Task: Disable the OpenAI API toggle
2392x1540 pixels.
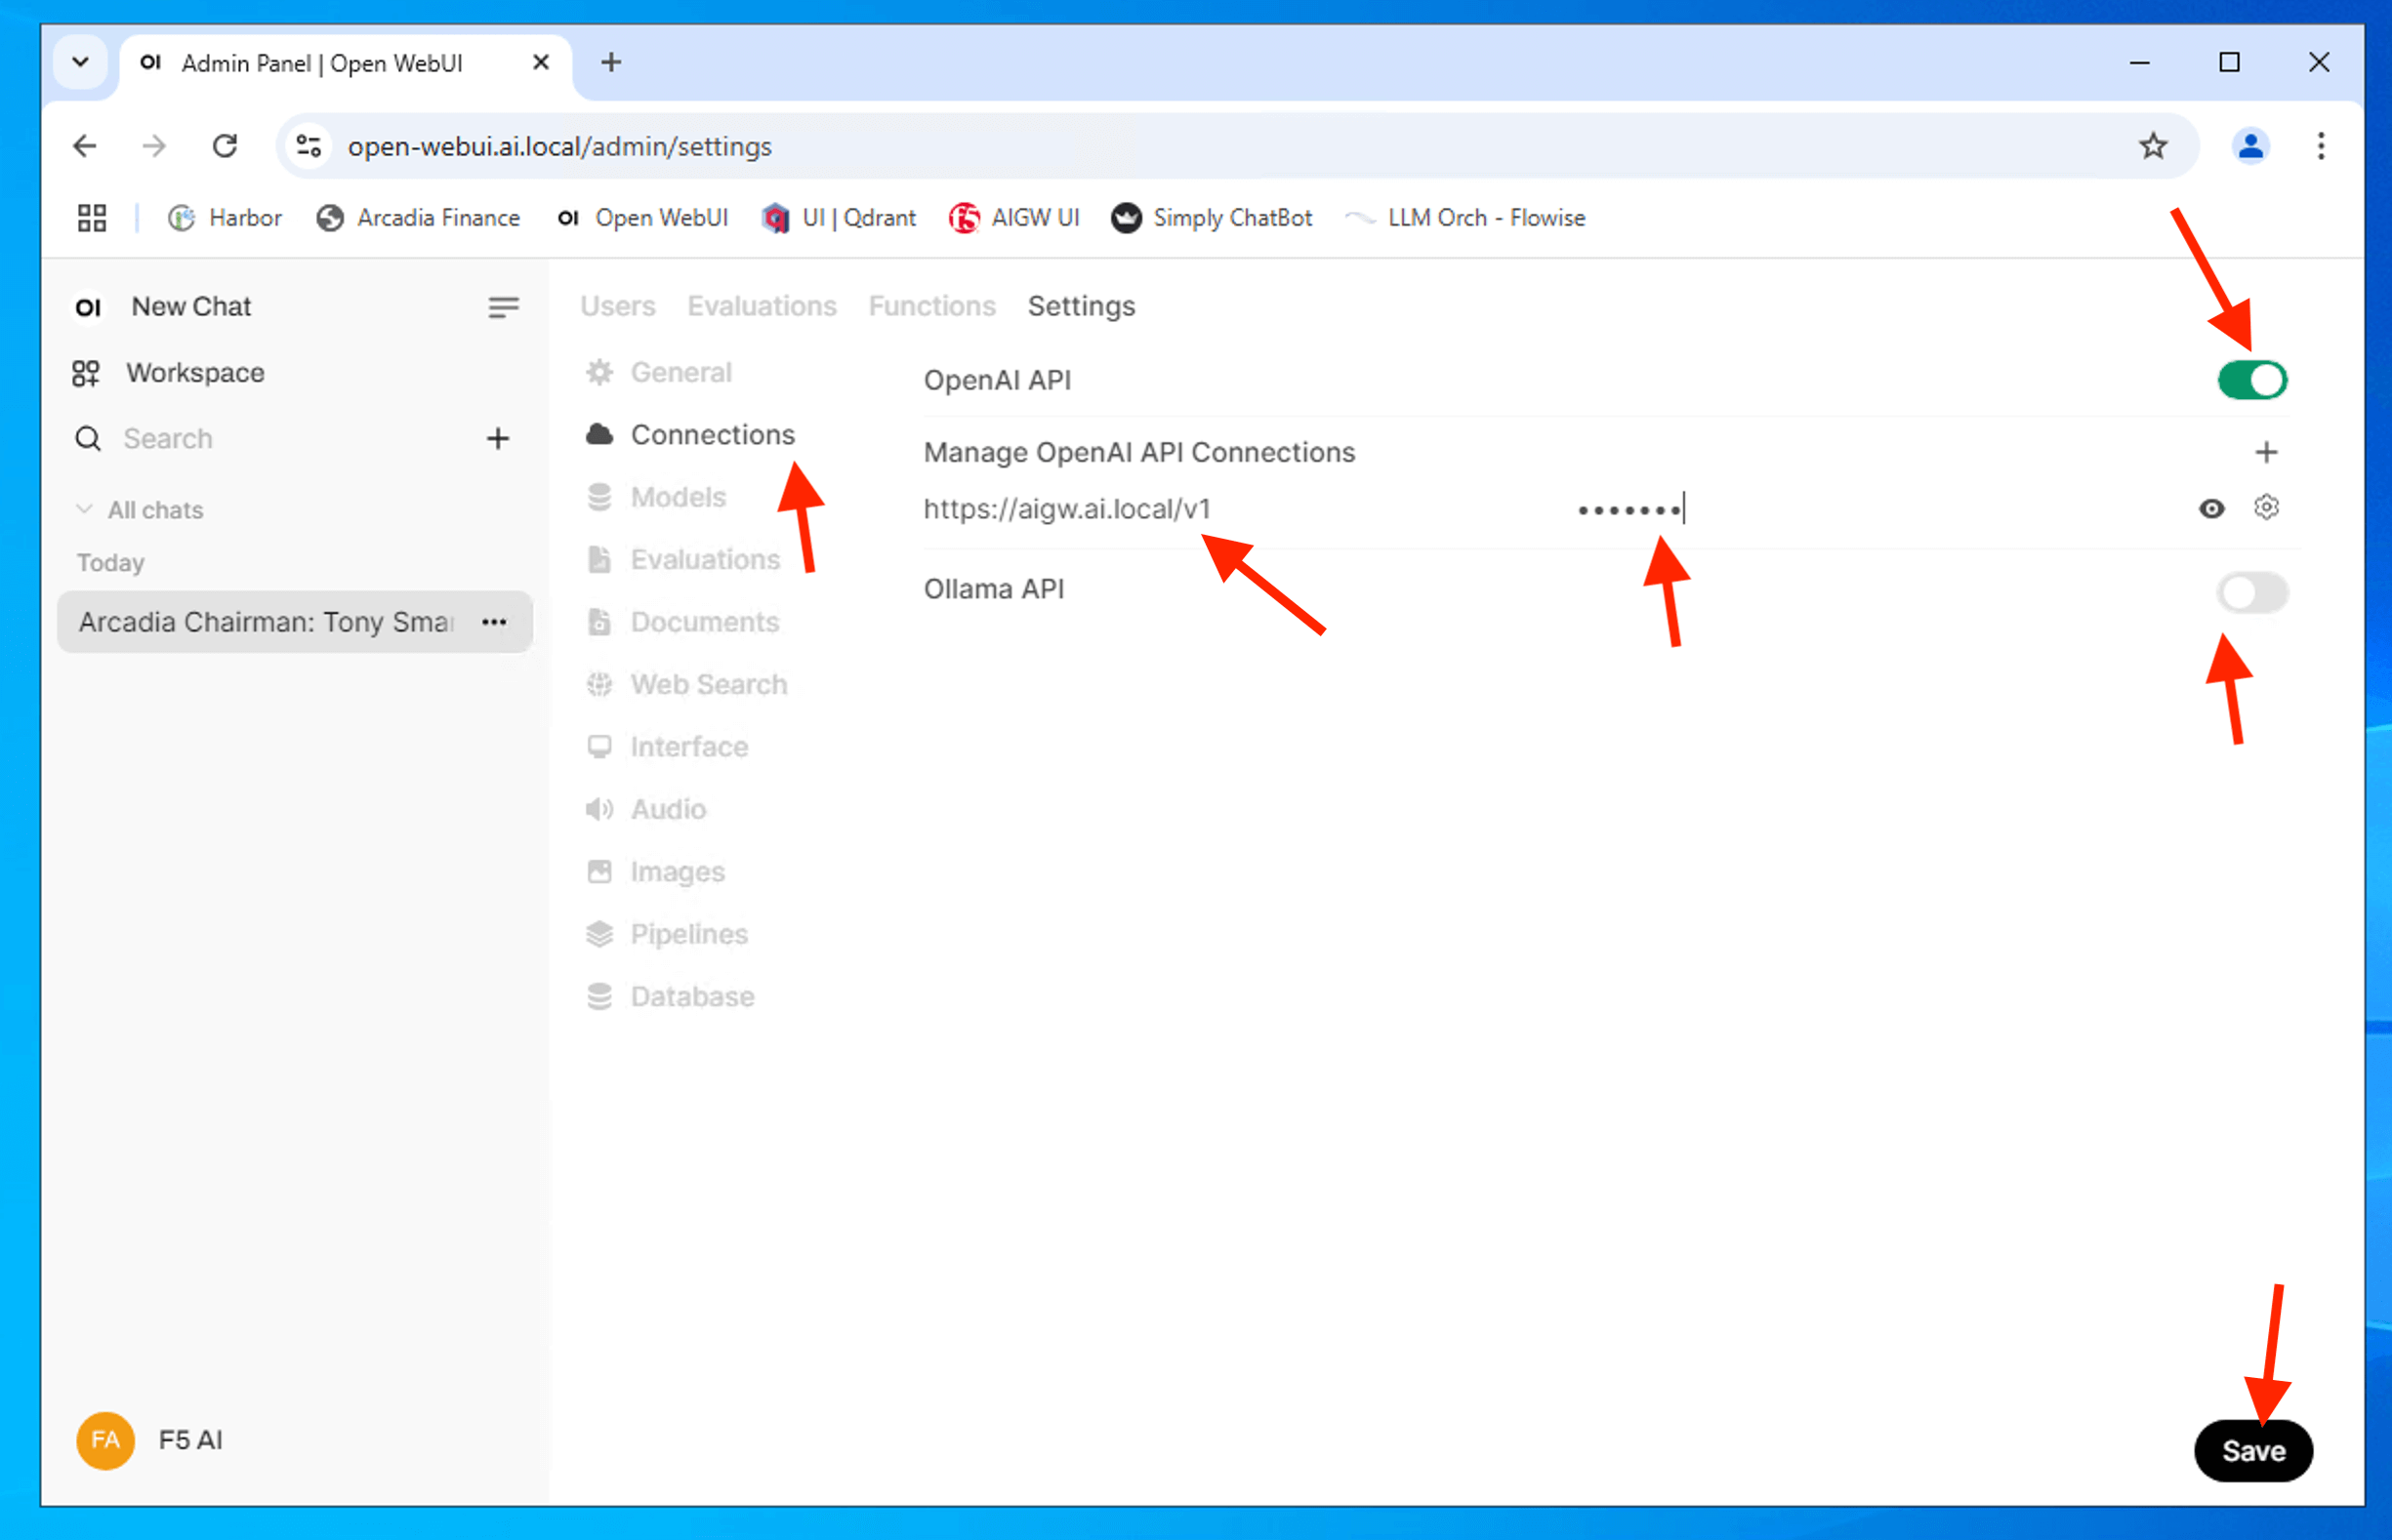Action: point(2251,380)
